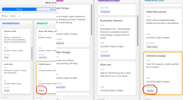The height and width of the screenshot is (100, 183).
Task: Click the 3/3/2020 3:55pm-4:15pm time
Action: (112, 47)
